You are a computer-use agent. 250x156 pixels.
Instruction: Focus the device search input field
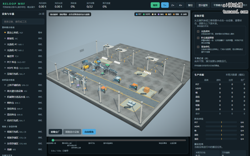click(23, 21)
